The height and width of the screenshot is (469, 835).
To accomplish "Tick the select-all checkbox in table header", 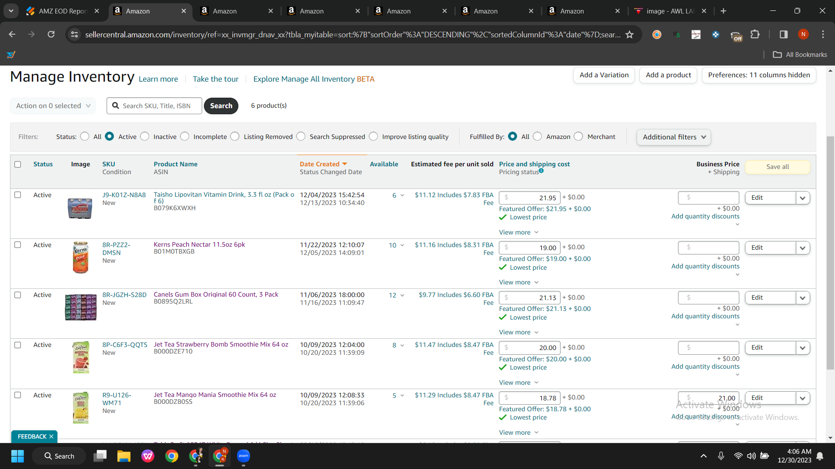I will [18, 164].
